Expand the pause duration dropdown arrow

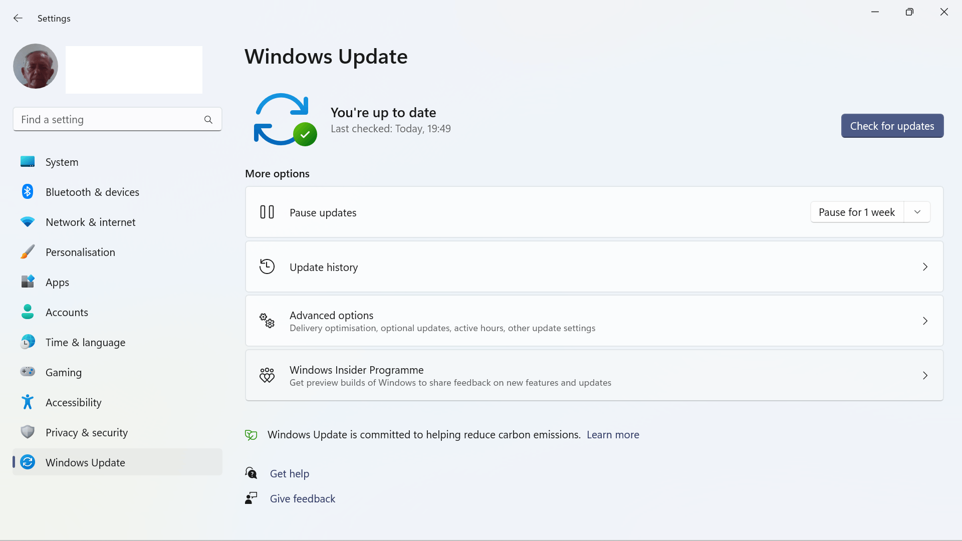click(x=917, y=212)
